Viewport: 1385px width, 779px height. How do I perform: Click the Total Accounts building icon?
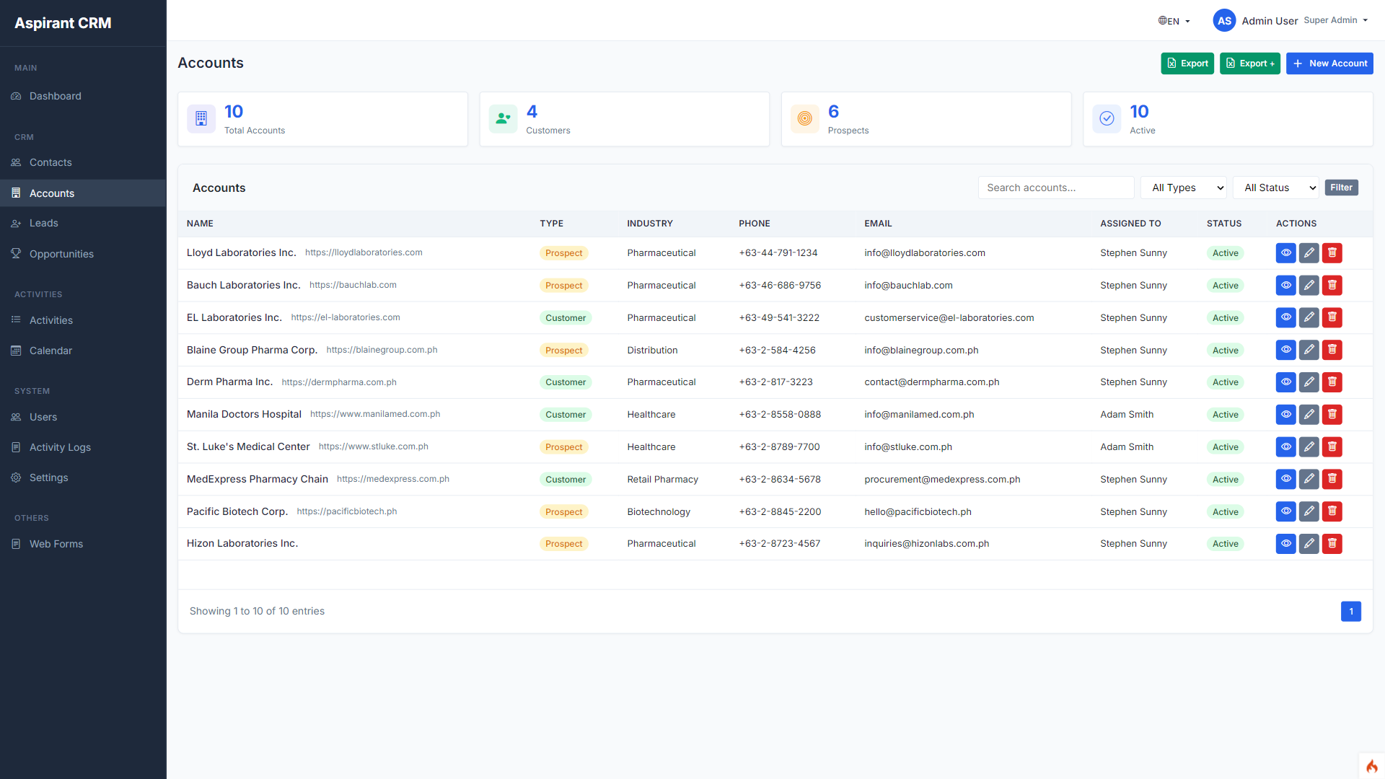201,118
